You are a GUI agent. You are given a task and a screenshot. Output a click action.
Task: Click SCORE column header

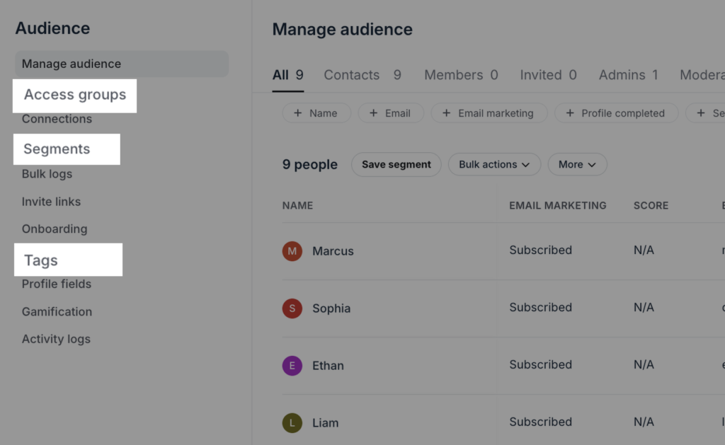651,206
